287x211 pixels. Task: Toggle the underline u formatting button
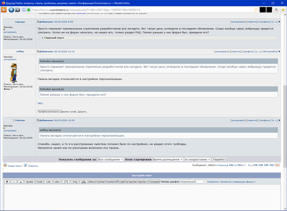[21, 181]
